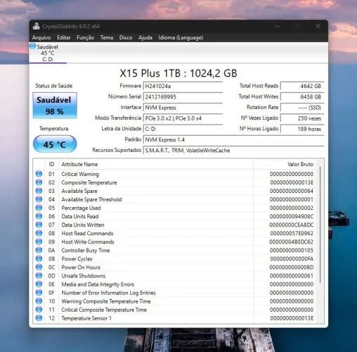The image size is (357, 352).
Task: Click the Firmware field H241024a
Action: click(183, 86)
